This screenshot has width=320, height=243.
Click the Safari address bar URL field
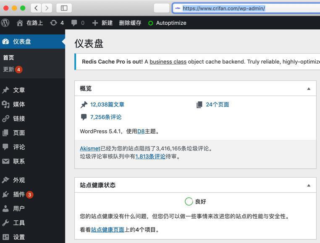pyautogui.click(x=246, y=8)
